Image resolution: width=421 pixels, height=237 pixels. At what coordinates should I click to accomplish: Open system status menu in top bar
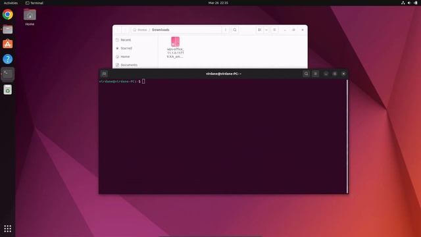pyautogui.click(x=409, y=3)
